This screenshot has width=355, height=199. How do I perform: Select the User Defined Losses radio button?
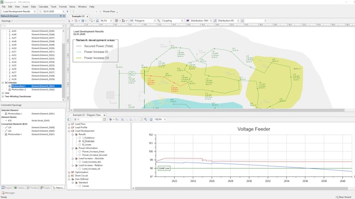[x=80, y=186]
